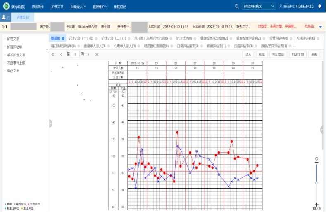Go to previous week arrow
This screenshot has width=326, height=212.
coord(61,54)
